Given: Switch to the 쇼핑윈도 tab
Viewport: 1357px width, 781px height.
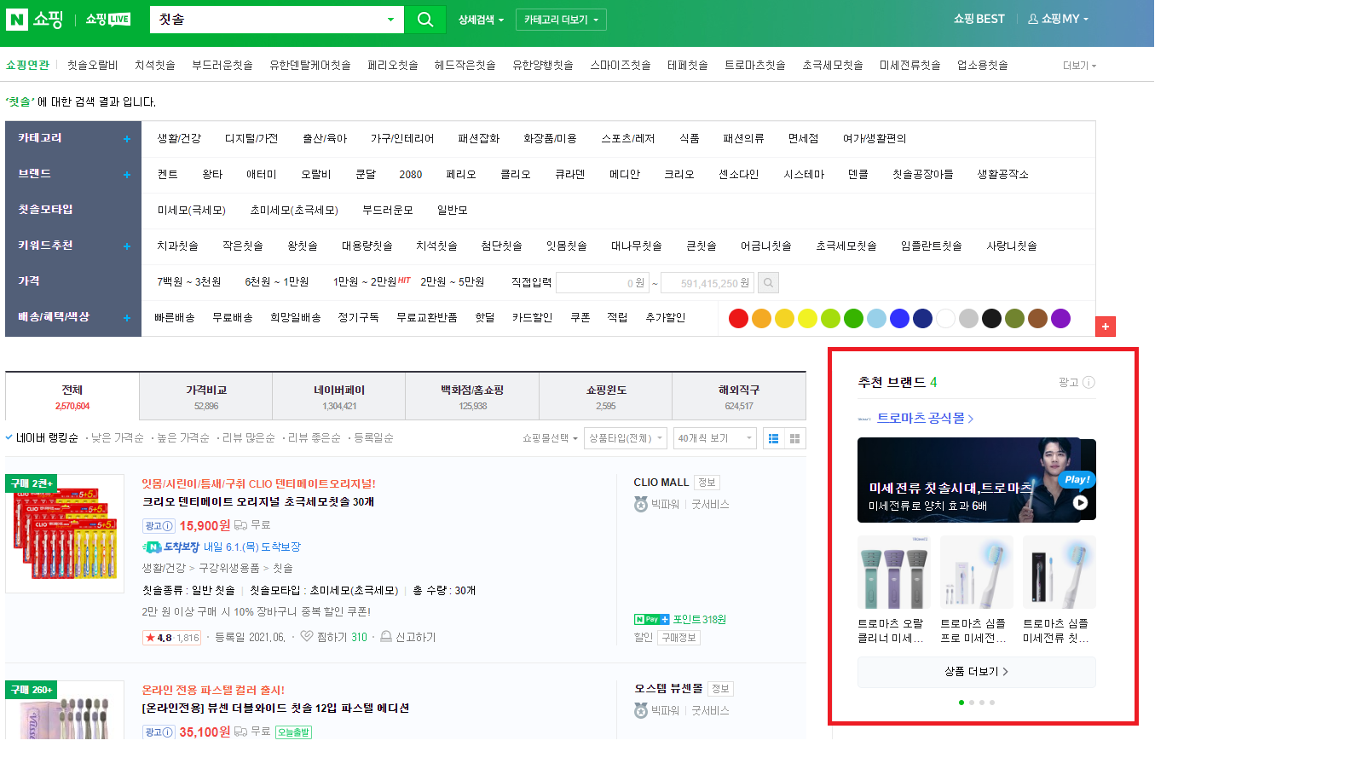Looking at the screenshot, I should pos(606,396).
